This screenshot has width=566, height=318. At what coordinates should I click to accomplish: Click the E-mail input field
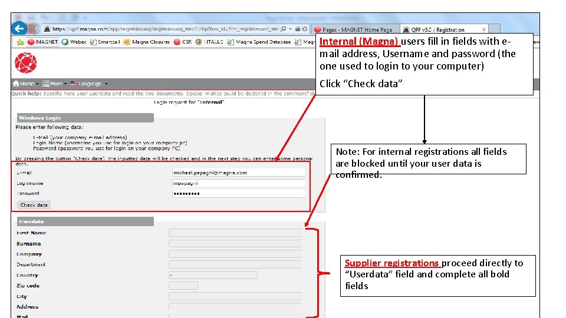(239, 173)
